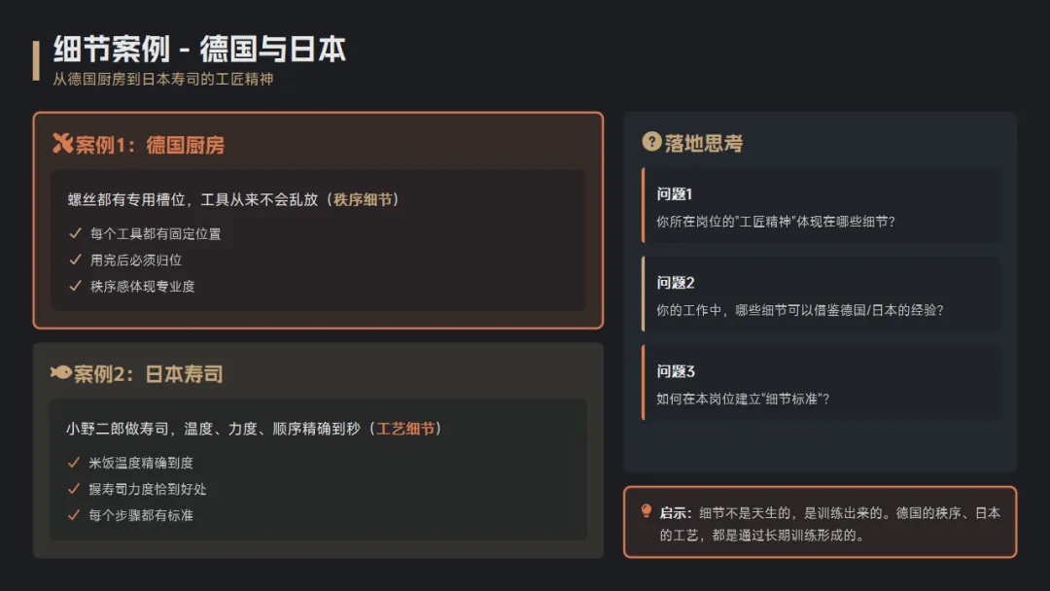Viewport: 1050px width, 591px height.
Task: Click the crossed tools icon beside 案例1
Action: 62,143
